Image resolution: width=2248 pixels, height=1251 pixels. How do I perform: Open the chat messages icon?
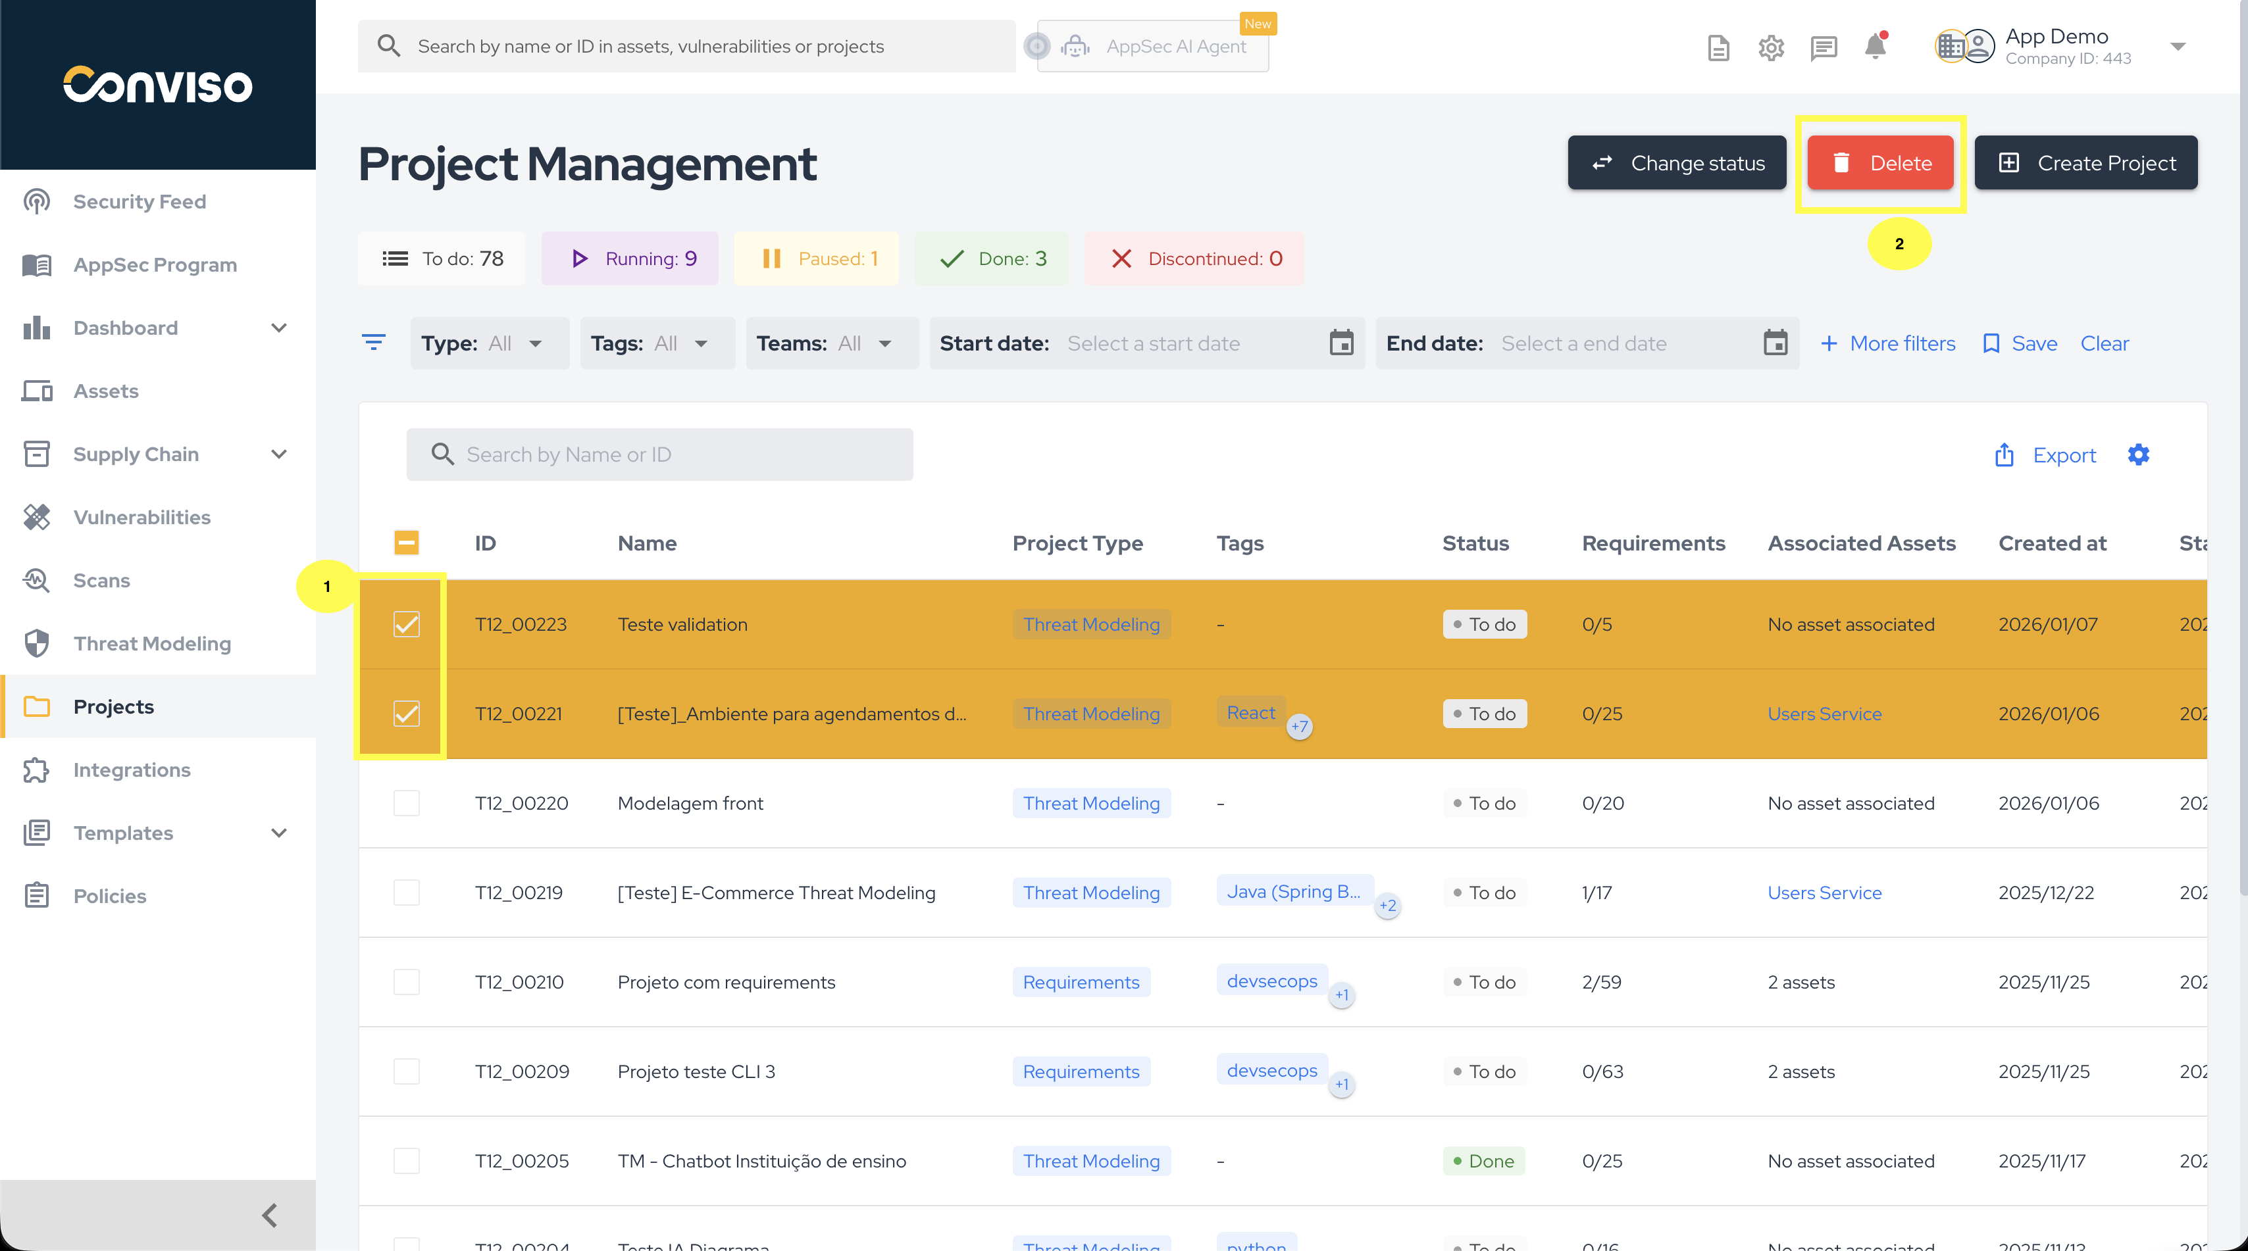tap(1823, 47)
